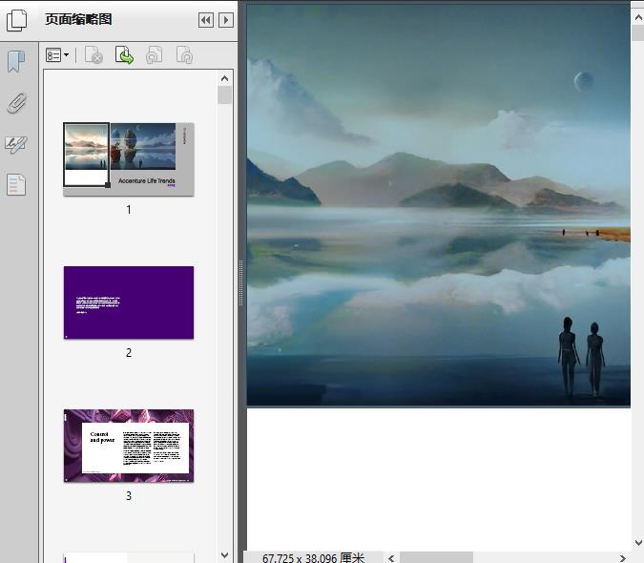Click horizontal scroll left arrow
This screenshot has width=644, height=563.
[391, 557]
